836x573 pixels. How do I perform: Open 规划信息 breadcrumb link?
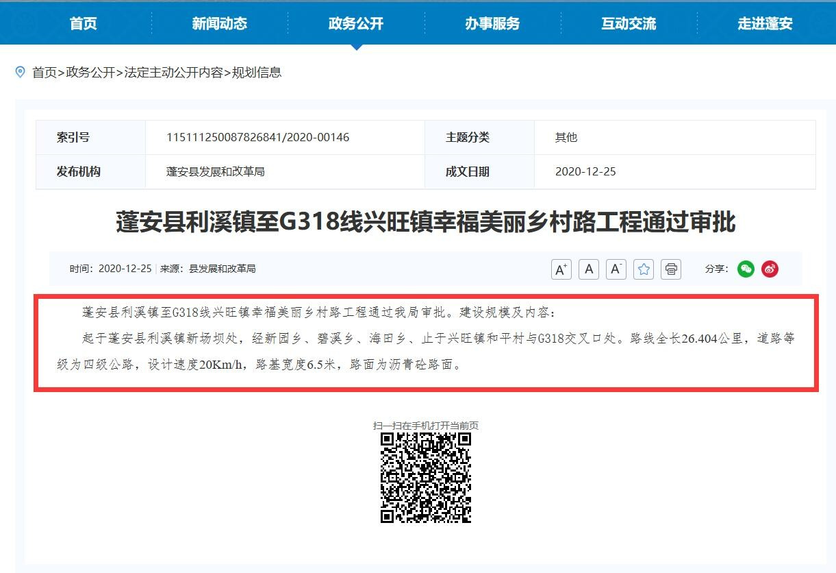pyautogui.click(x=257, y=73)
